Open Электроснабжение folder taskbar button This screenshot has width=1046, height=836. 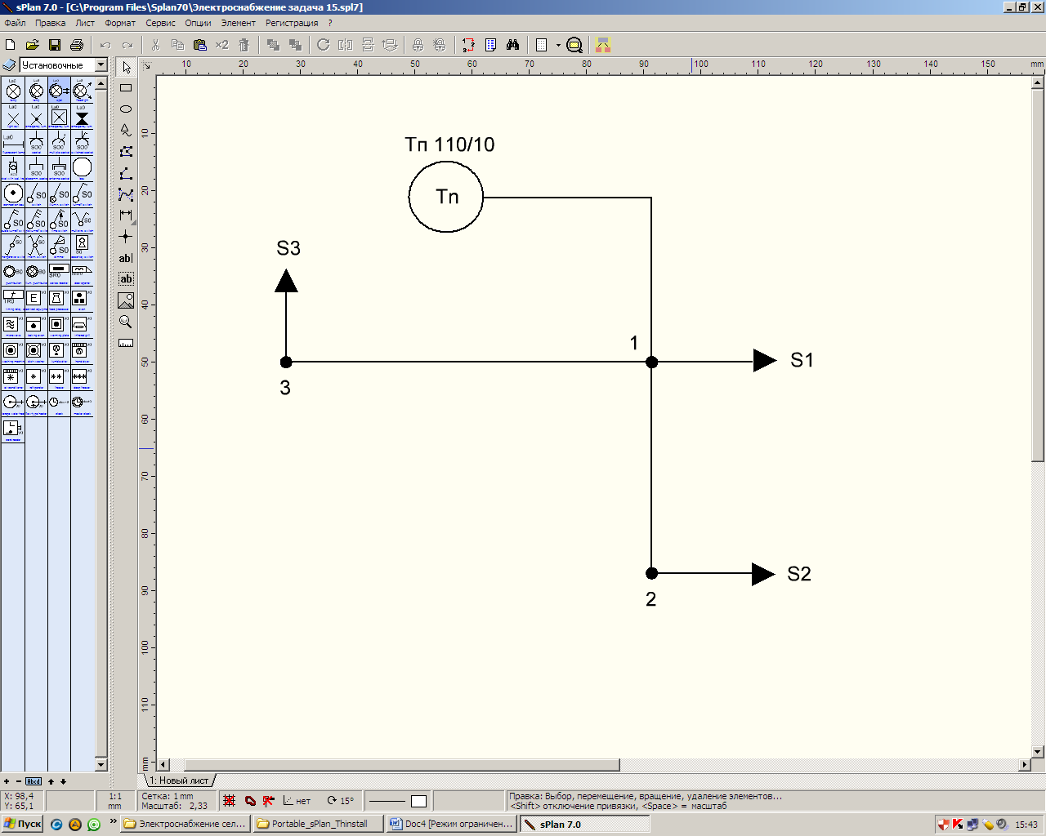pos(186,824)
